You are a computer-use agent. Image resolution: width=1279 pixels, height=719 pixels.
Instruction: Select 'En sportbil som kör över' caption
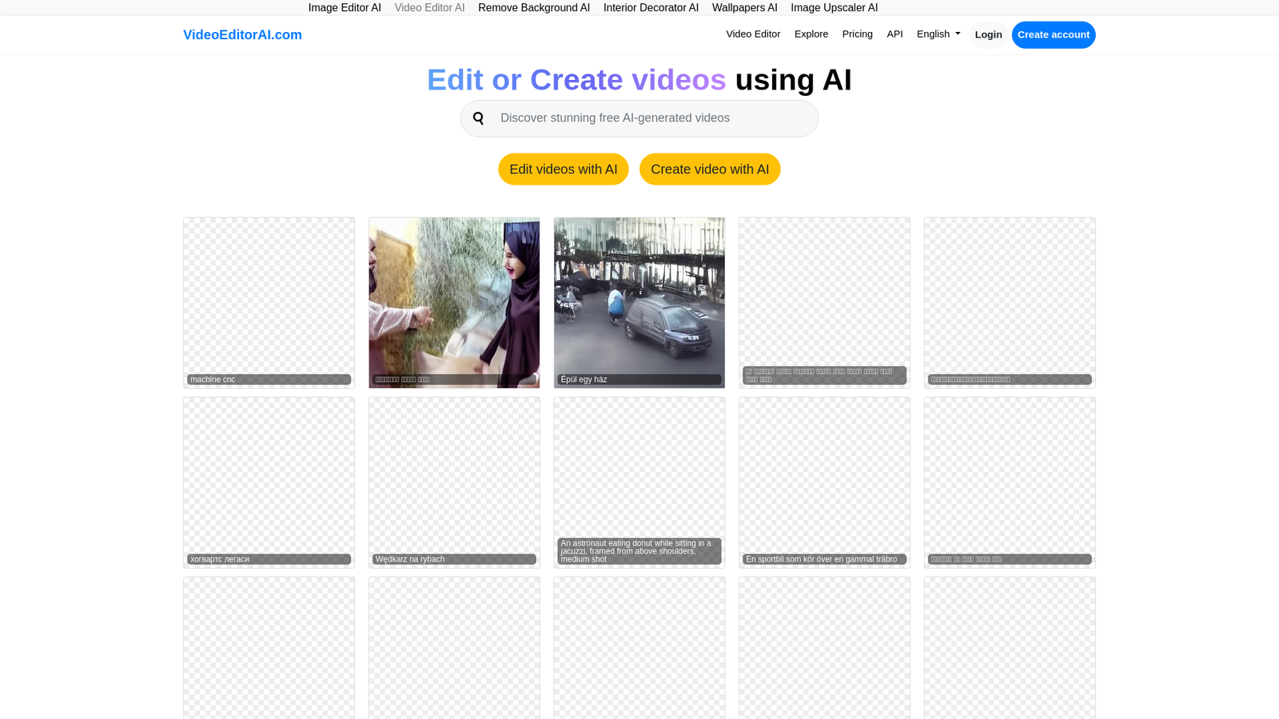824,559
